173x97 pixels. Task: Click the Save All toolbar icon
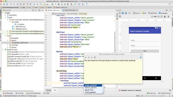4,4
